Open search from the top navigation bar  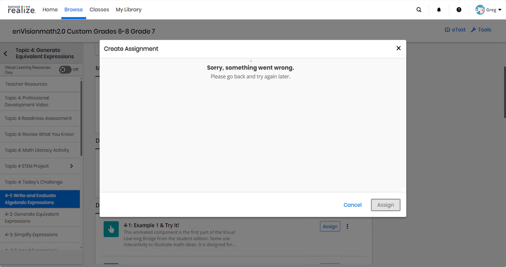[x=419, y=9]
